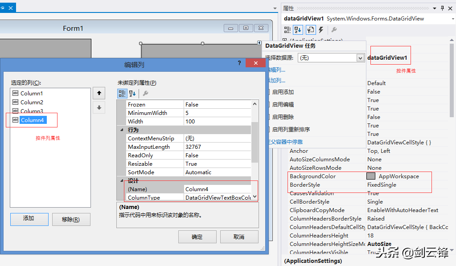
Task: Move selected column down with the arrow
Action: click(99, 107)
